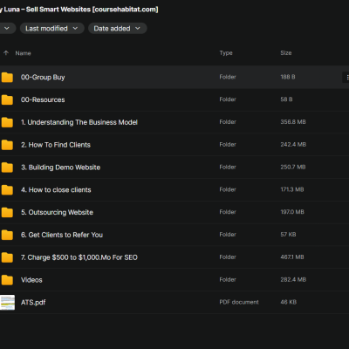
Task: Open the 6. Get Clients to Refer You folder
Action: point(174,235)
